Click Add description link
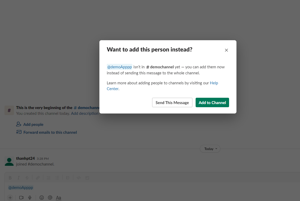The image size is (300, 201). 85,114
